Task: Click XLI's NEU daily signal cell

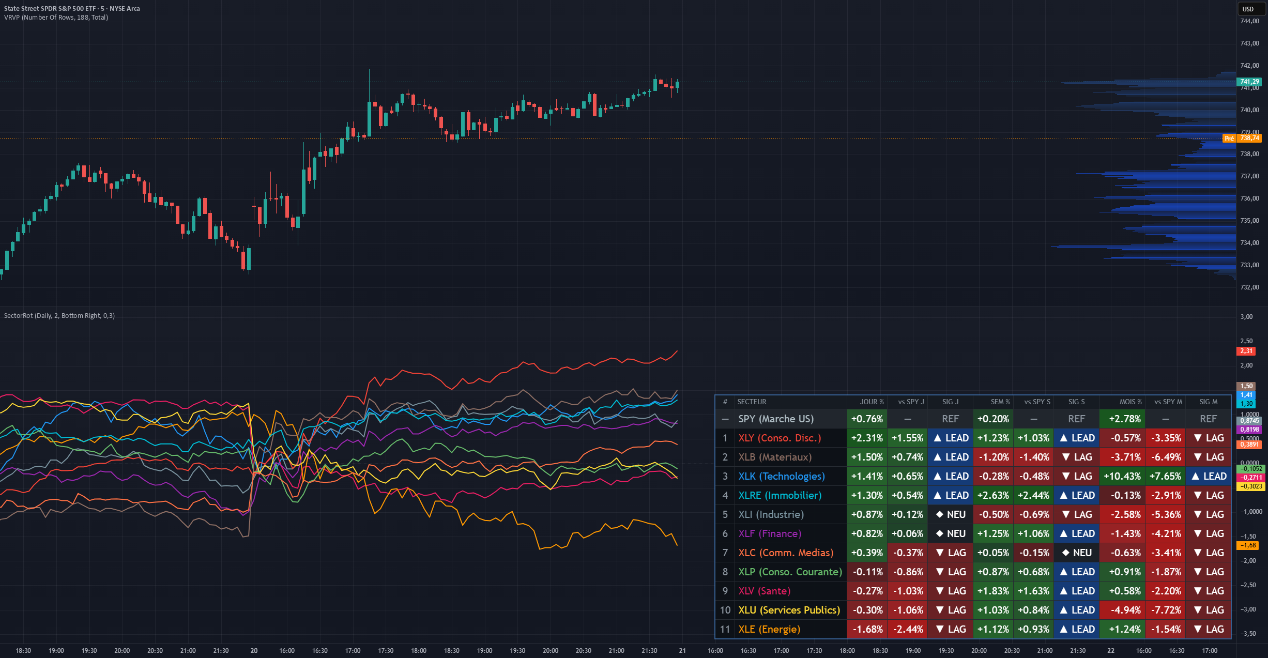Action: 950,514
